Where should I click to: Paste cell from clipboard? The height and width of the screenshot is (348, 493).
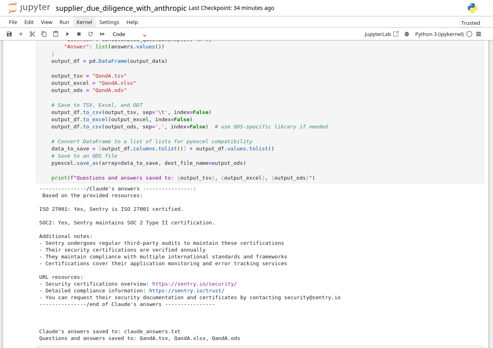coord(56,34)
